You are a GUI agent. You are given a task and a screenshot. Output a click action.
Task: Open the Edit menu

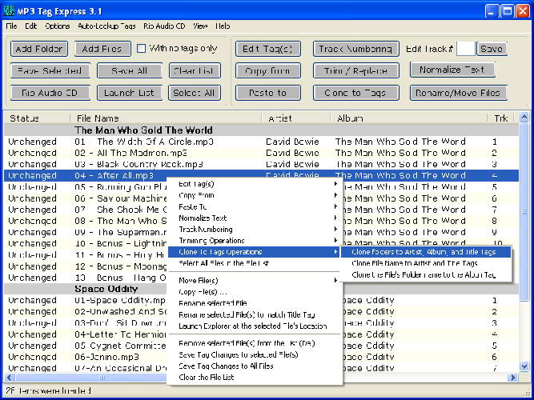coord(30,26)
